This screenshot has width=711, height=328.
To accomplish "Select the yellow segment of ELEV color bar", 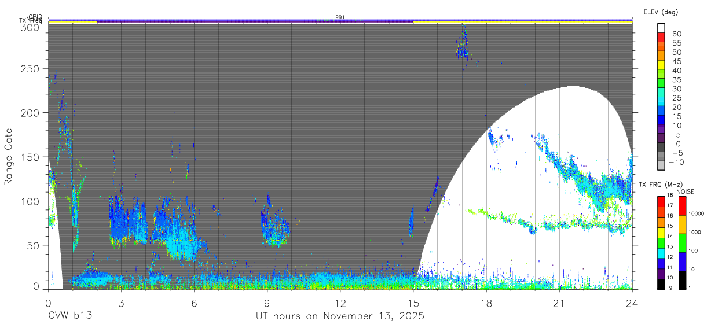I will click(x=661, y=65).
